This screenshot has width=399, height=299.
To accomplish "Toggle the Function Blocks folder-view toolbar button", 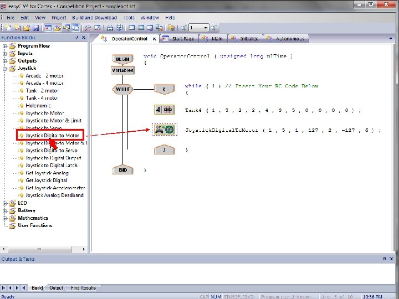I will point(57,28).
